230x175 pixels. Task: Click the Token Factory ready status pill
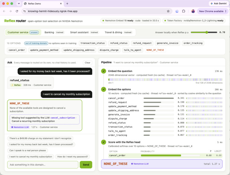[194, 21]
